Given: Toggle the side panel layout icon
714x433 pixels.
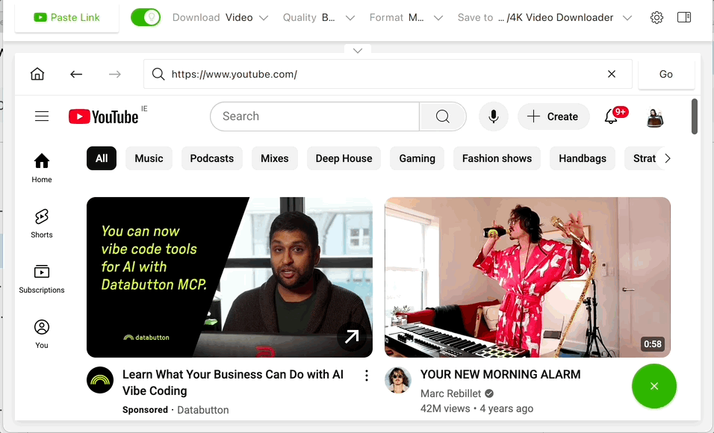Looking at the screenshot, I should [x=684, y=17].
